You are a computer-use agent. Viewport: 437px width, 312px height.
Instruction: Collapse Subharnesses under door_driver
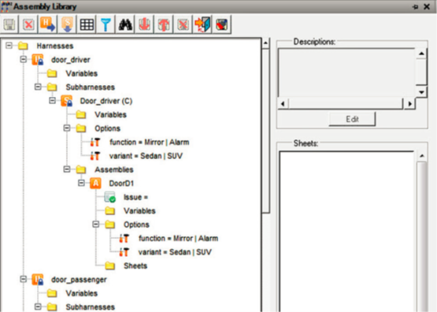[38, 87]
